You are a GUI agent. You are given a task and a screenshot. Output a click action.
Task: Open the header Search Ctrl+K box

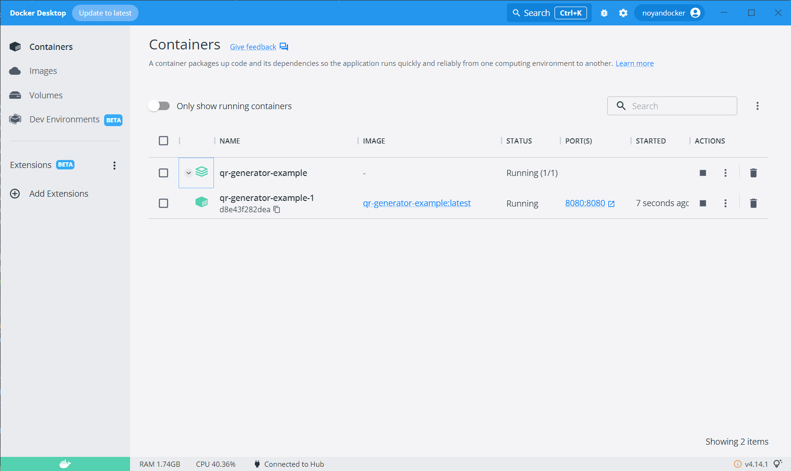[x=549, y=13]
